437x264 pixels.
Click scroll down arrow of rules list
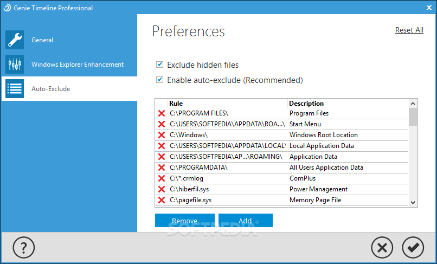[x=413, y=203]
